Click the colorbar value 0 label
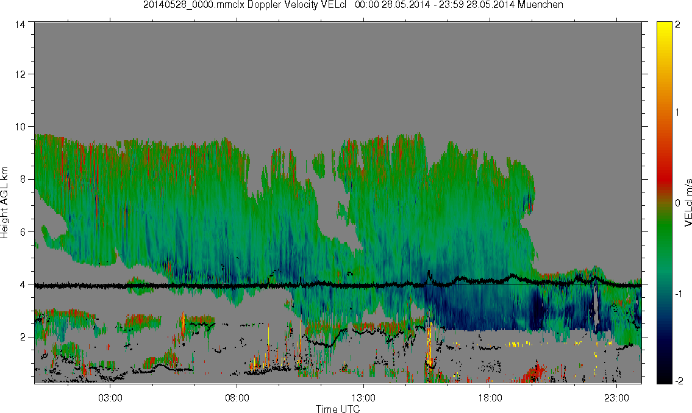 (677, 203)
